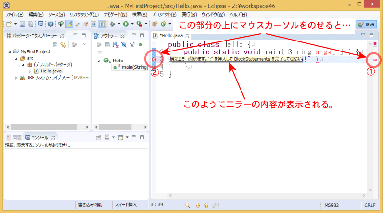
Task: Click the External Tools run icon
Action: 140,24
